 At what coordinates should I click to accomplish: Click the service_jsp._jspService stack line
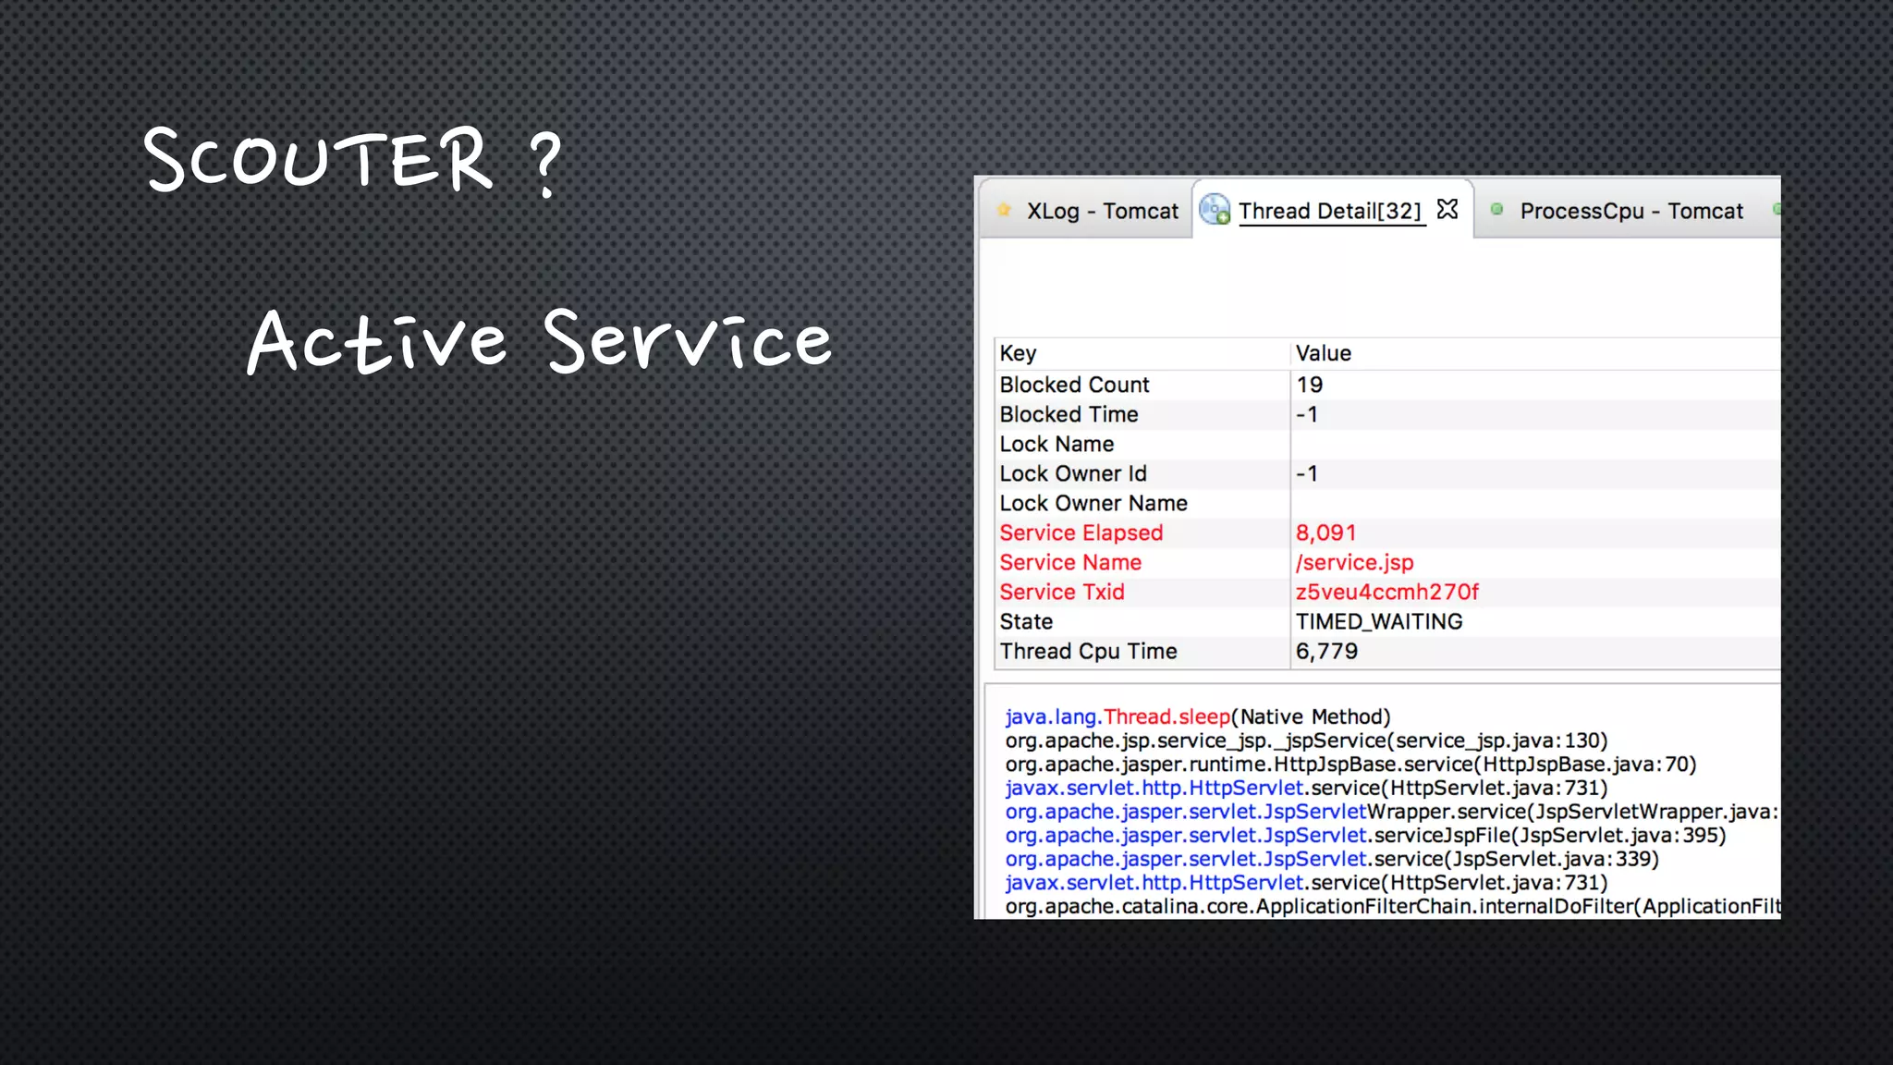[1306, 741]
